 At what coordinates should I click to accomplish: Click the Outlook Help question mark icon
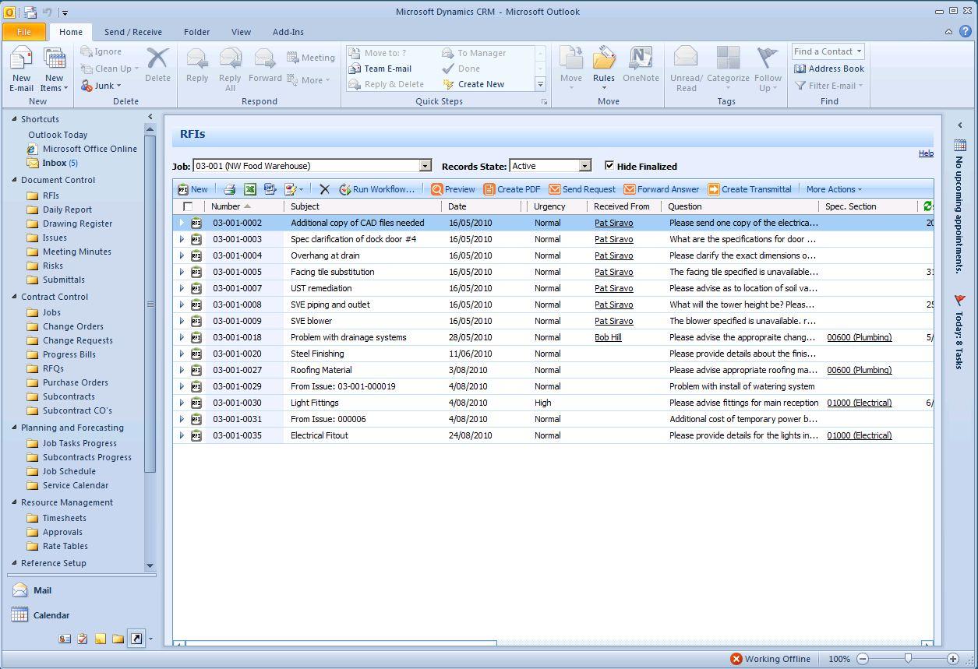coord(965,32)
